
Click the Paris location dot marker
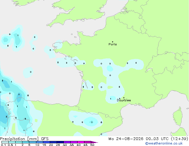pos(113,42)
